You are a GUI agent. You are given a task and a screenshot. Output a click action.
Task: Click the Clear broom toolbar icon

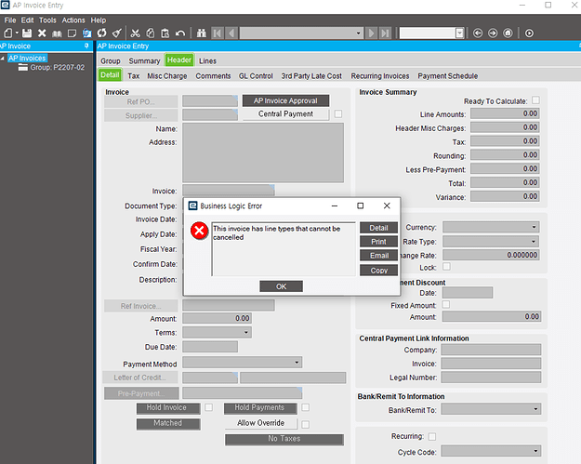117,33
